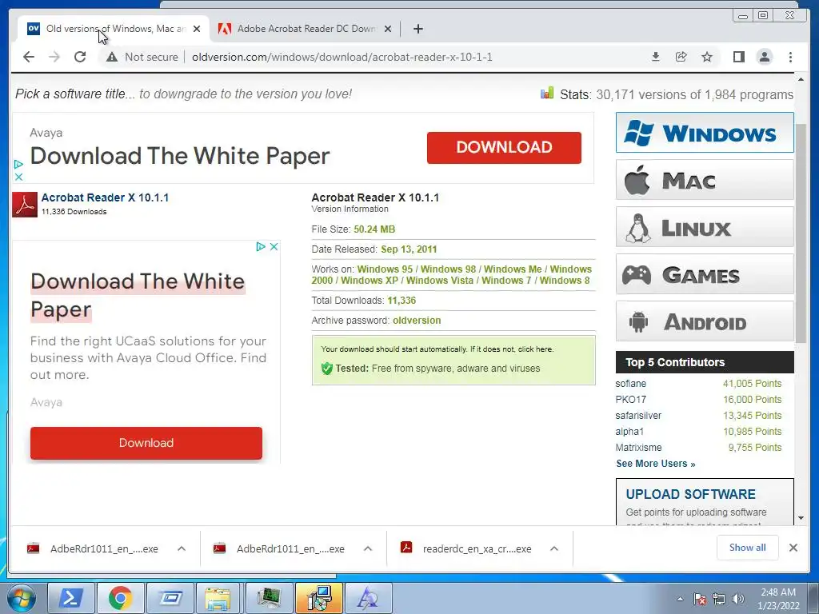Close the side Avaya ad
The height and width of the screenshot is (614, 819).
pos(274,246)
